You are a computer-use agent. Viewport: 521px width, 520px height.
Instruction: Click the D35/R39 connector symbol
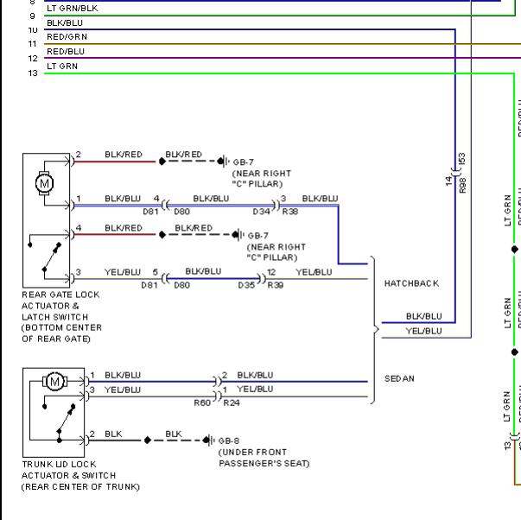pos(262,278)
